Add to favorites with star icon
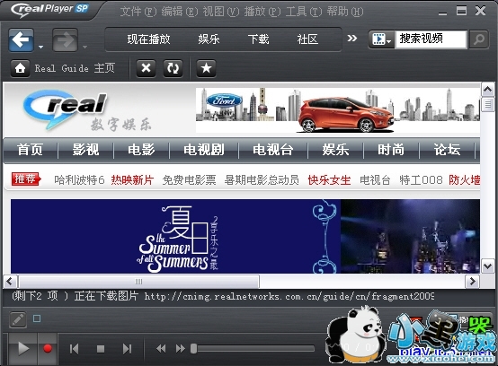 [x=206, y=68]
